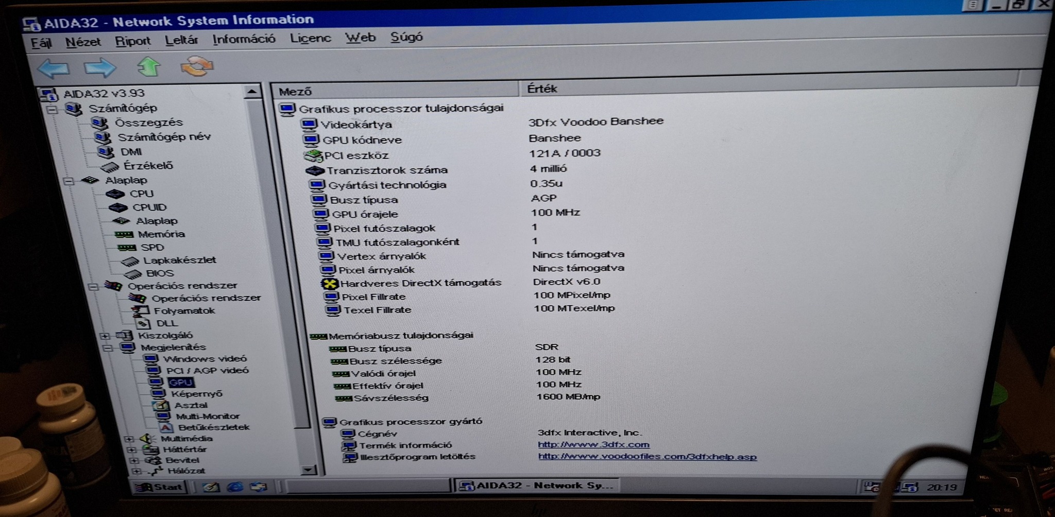Click the tree scrollbar down arrow

point(309,470)
